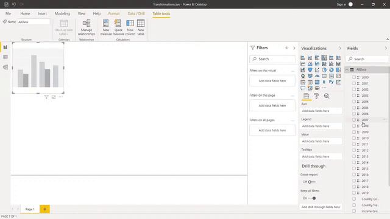Click the filter icon below the chart visual

click(46, 97)
